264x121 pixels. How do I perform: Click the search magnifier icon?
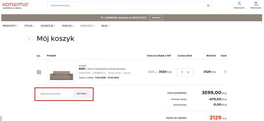pos(208,6)
